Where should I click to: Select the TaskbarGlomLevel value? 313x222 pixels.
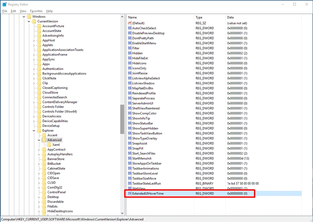(145, 173)
